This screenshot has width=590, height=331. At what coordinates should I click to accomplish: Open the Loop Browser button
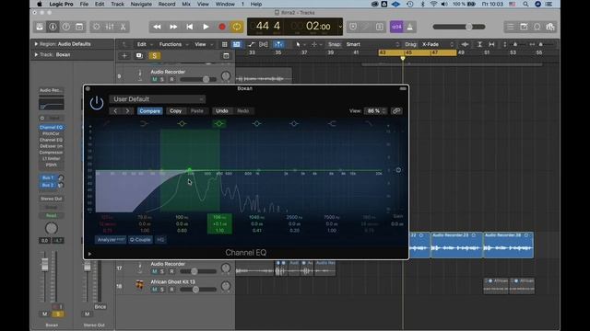537,27
